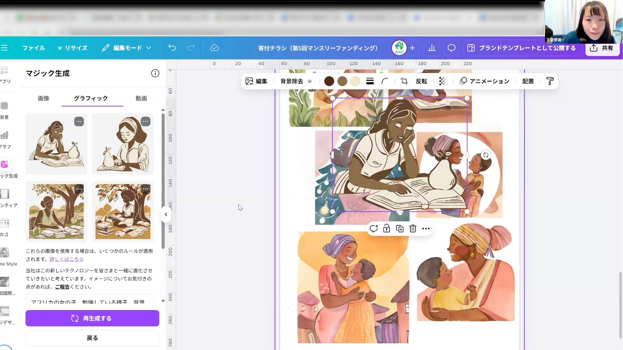
Task: Click the 編集 image edit button
Action: 256,81
